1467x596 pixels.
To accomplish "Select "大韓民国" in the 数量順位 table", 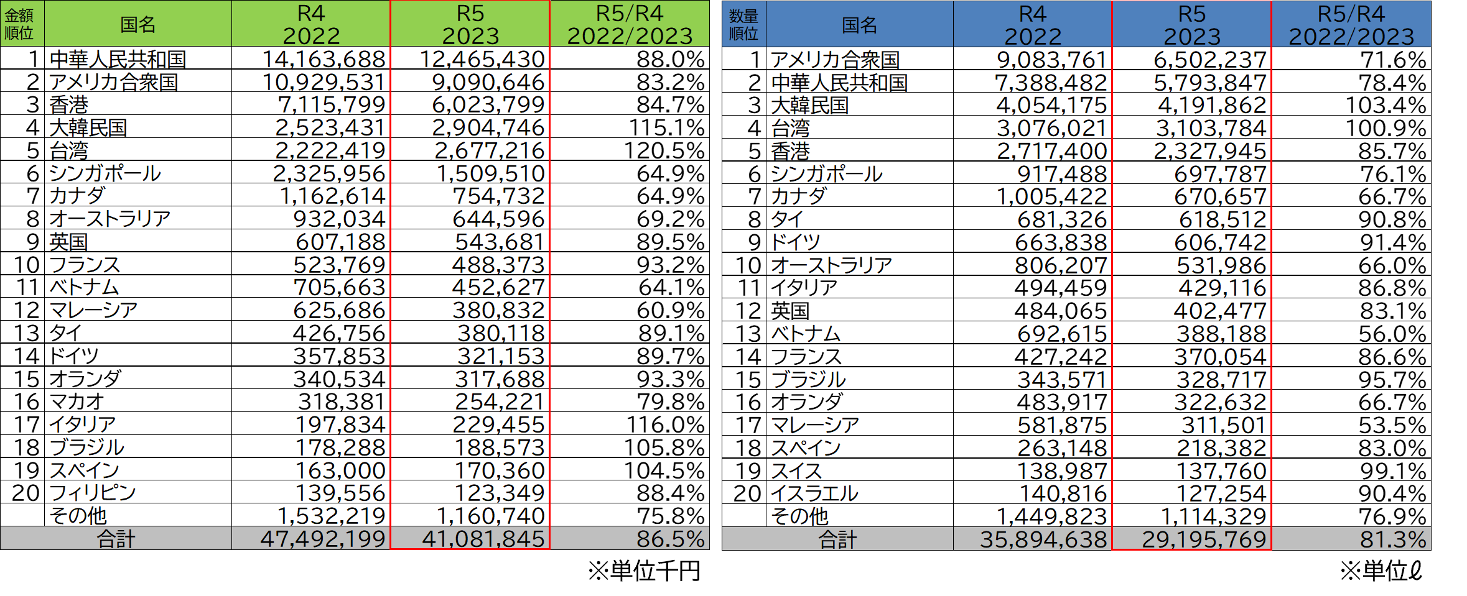I will coord(860,104).
